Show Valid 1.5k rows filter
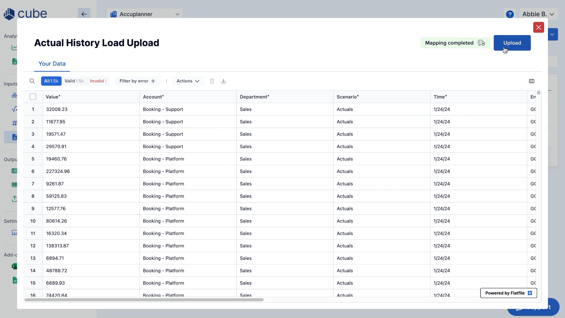Image resolution: width=565 pixels, height=318 pixels. click(74, 81)
